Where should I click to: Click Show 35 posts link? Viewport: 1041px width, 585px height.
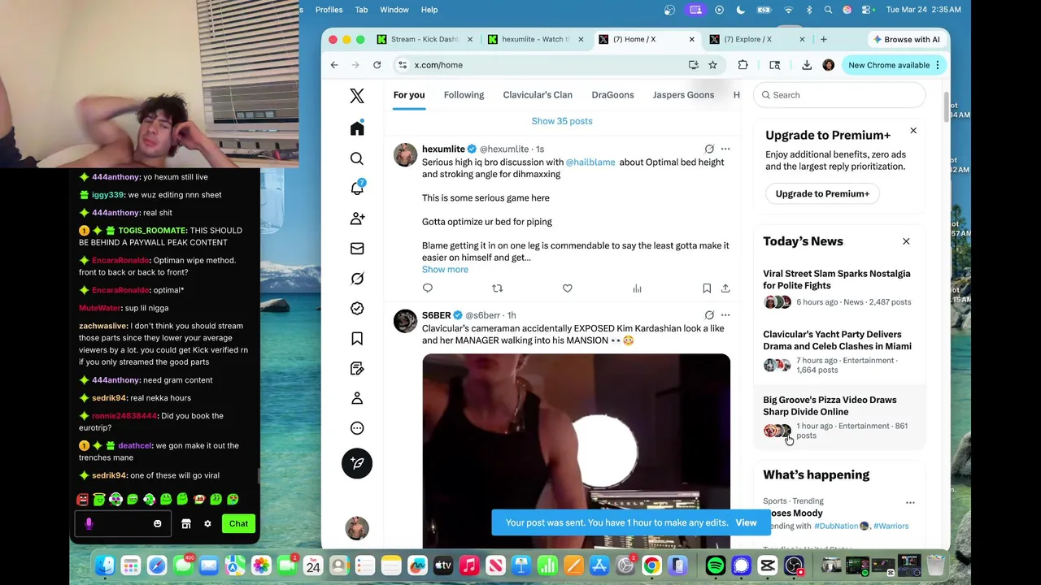(562, 121)
